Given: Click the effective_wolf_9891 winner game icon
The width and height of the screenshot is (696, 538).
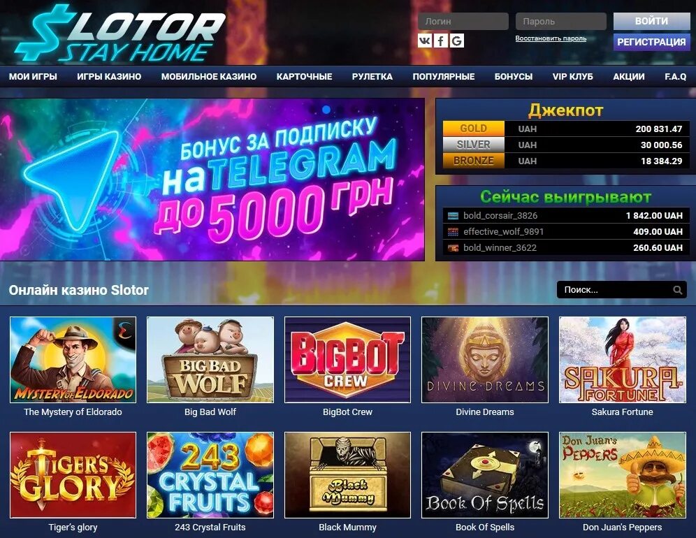Looking at the screenshot, I should pos(453,232).
